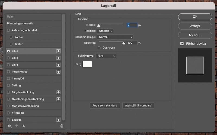Click Återställ till standard button
This screenshot has height=135, width=217.
point(138,105)
